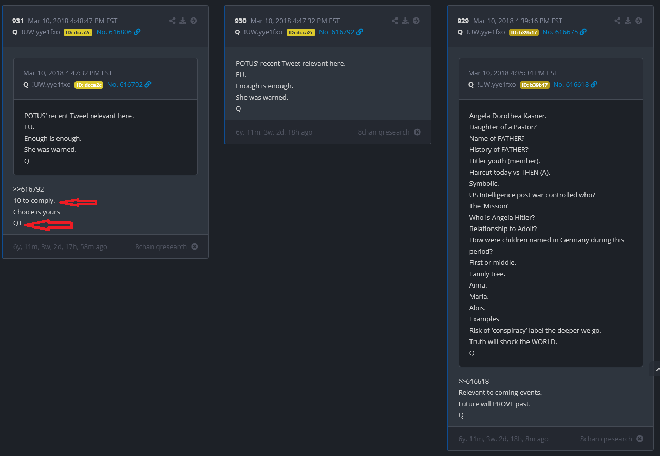Download post 929 using download icon
This screenshot has height=456, width=660.
click(628, 21)
